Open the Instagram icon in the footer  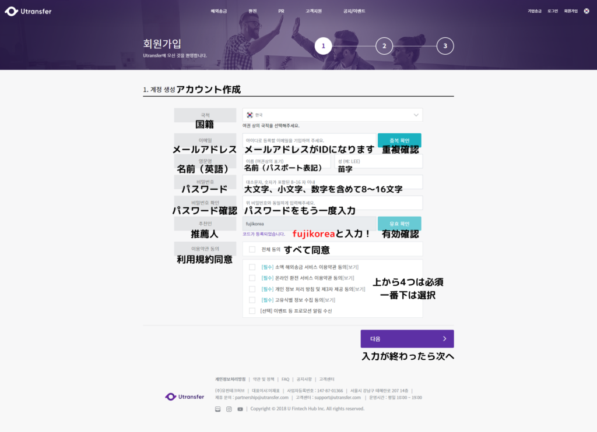(x=229, y=409)
